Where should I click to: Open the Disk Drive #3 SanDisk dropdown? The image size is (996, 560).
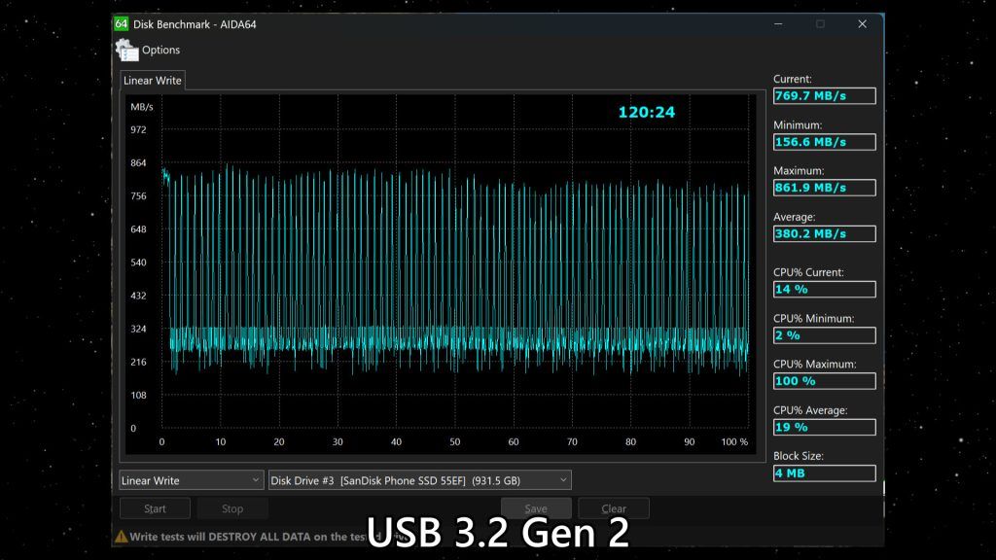click(x=420, y=480)
